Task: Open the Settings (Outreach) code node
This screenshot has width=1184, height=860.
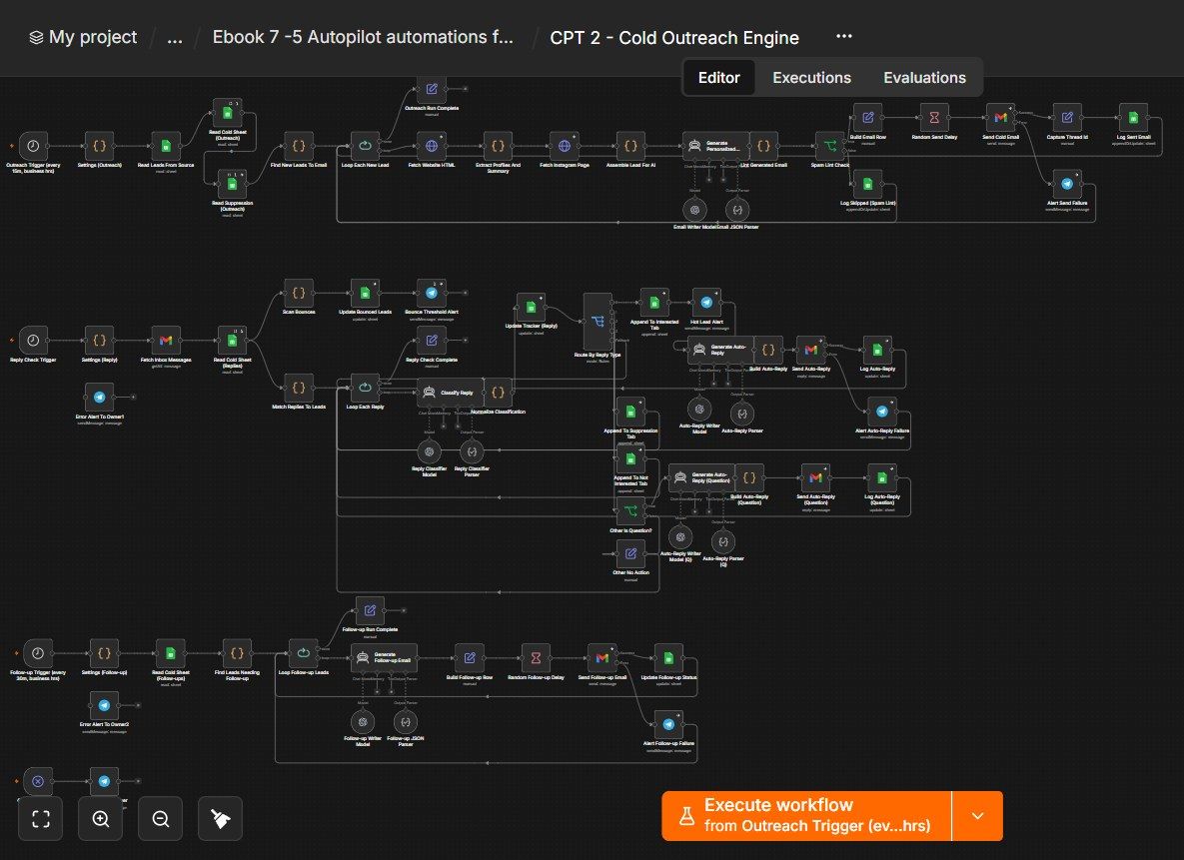Action: point(100,146)
